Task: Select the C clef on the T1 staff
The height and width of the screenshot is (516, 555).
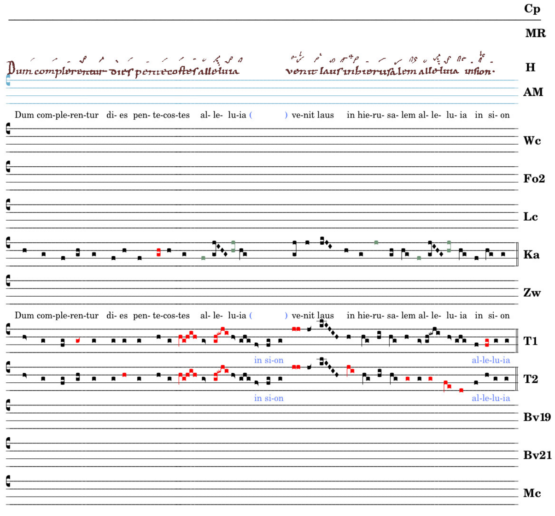Action: point(8,329)
